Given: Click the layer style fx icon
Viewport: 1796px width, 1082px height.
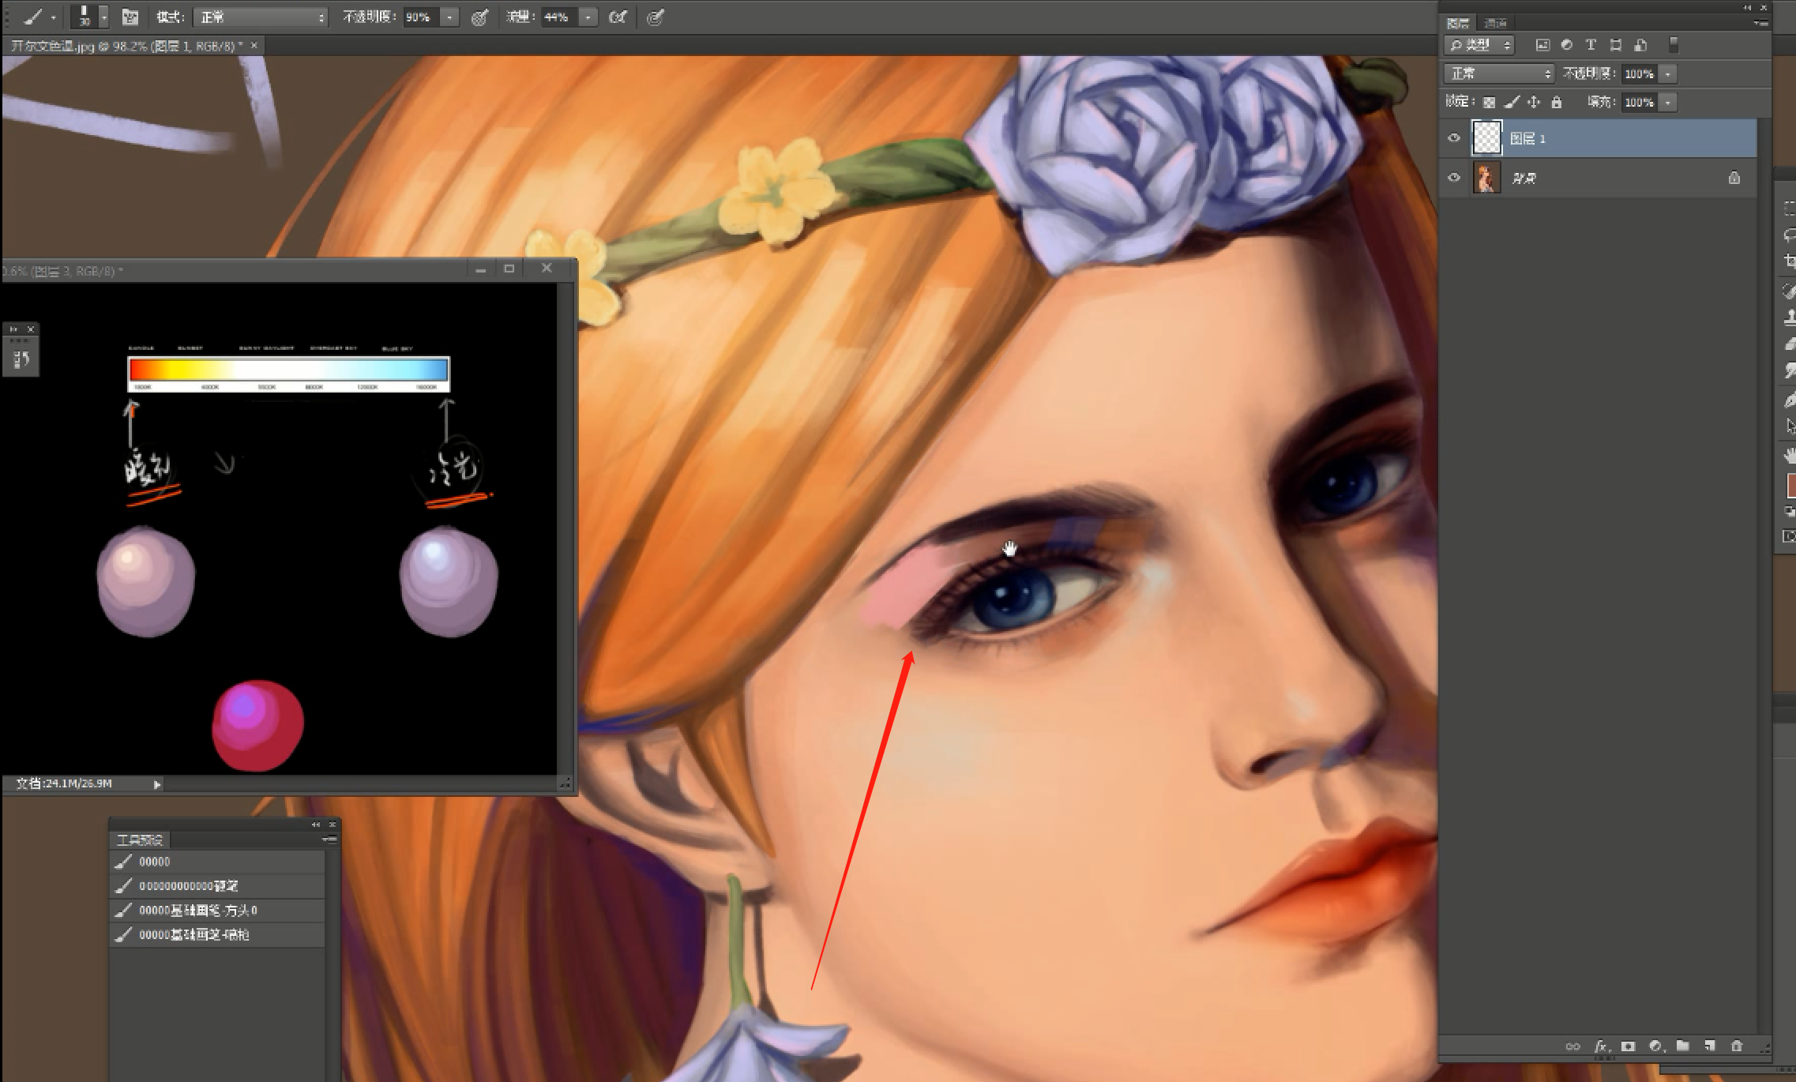Looking at the screenshot, I should pyautogui.click(x=1600, y=1046).
